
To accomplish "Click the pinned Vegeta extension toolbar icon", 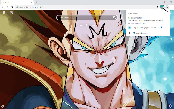I will click(162, 7).
